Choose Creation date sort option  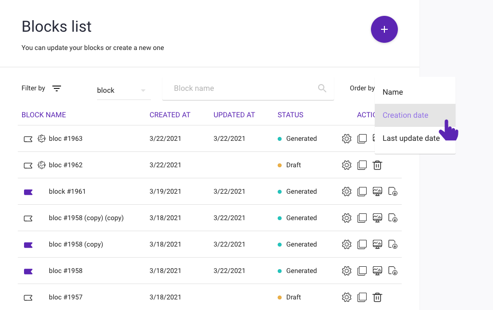click(405, 115)
